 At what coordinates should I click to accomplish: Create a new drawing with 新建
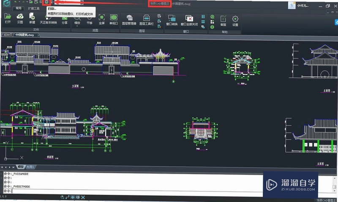(32, 18)
